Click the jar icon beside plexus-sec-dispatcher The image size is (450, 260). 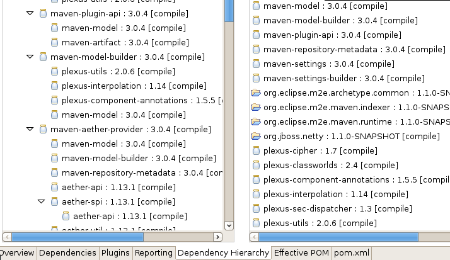[x=256, y=208]
